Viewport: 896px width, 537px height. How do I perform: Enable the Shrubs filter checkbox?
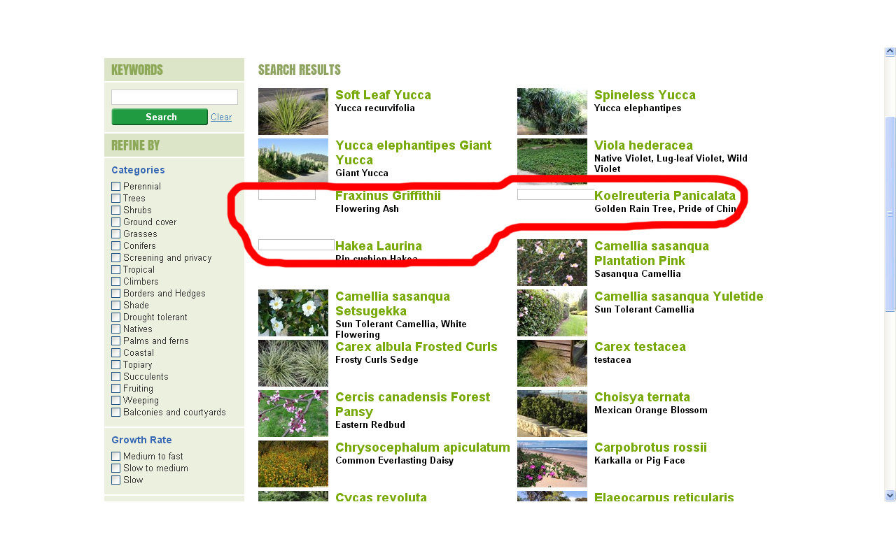click(x=115, y=210)
